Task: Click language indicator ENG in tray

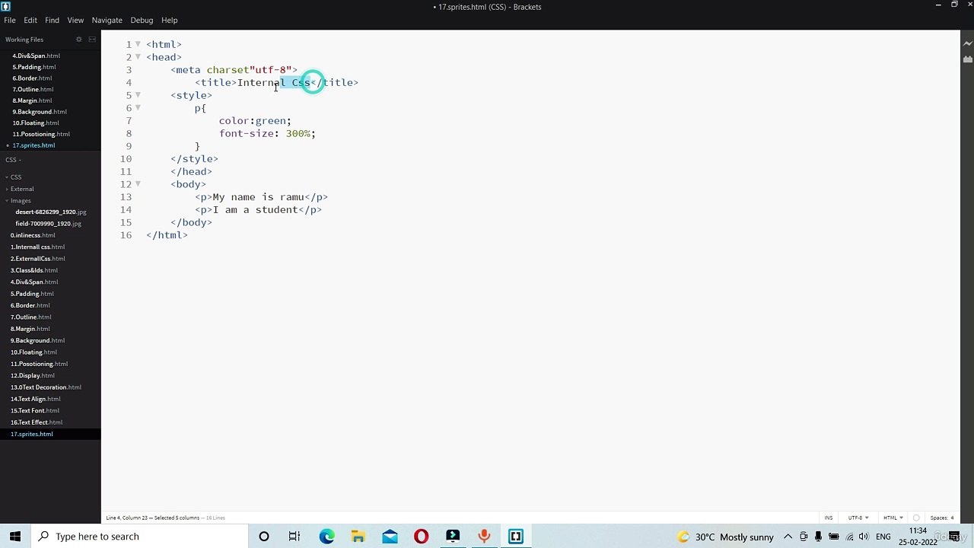Action: [883, 537]
